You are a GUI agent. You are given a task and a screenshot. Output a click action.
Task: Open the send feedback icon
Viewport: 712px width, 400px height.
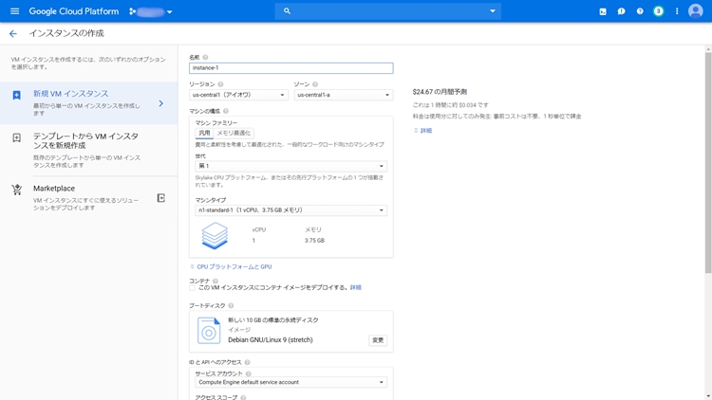tap(621, 11)
